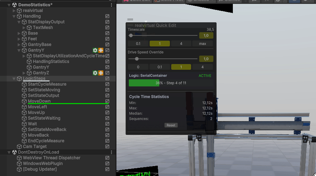Click the green gear icon beside GantryZ
This screenshot has height=176, width=316.
(95, 73)
